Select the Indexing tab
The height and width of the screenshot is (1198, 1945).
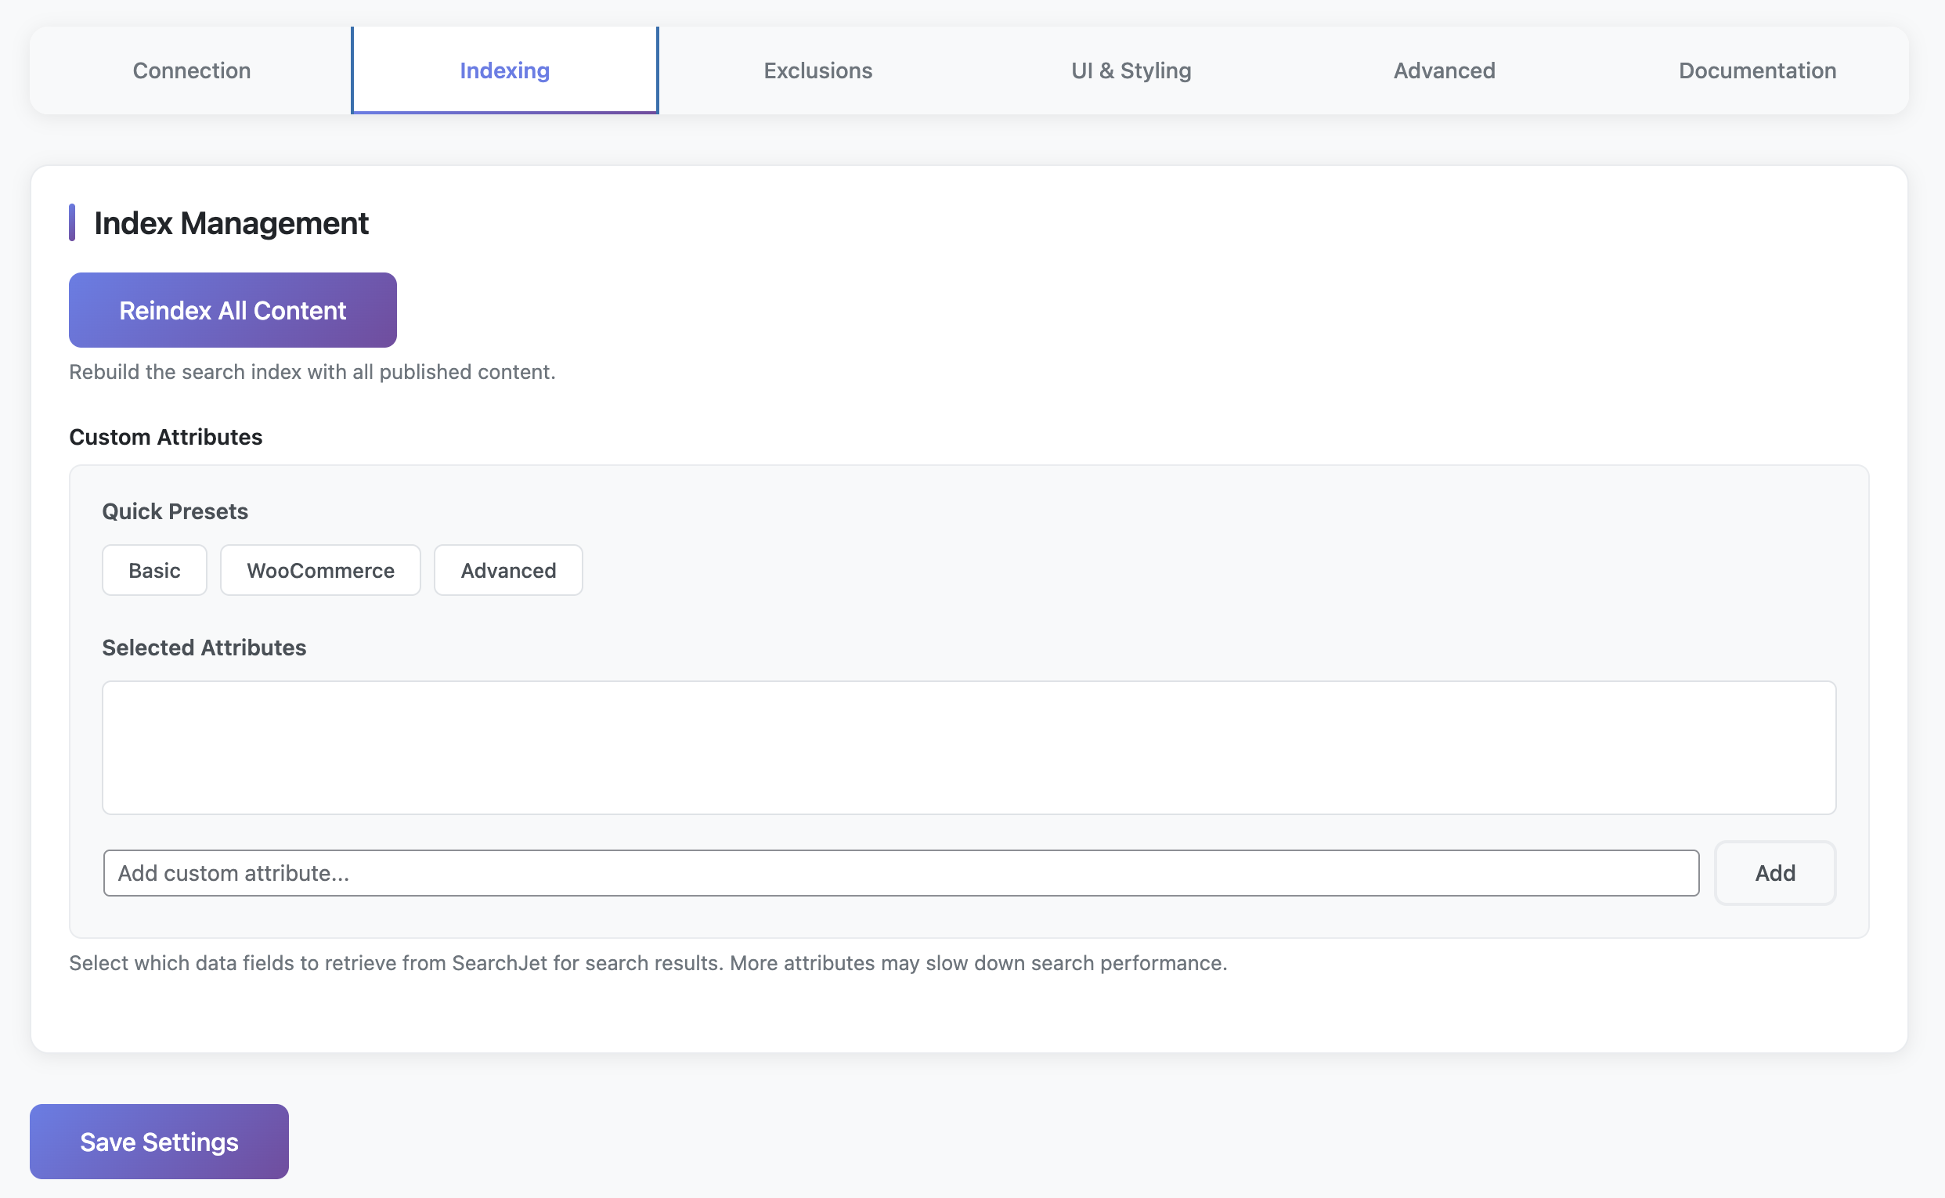click(x=504, y=70)
